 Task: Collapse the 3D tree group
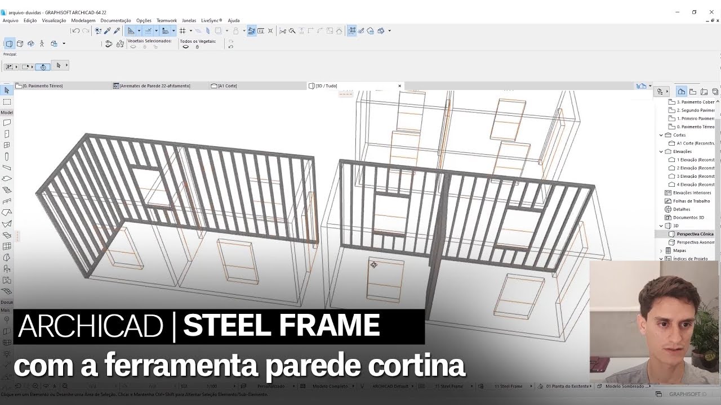click(661, 226)
